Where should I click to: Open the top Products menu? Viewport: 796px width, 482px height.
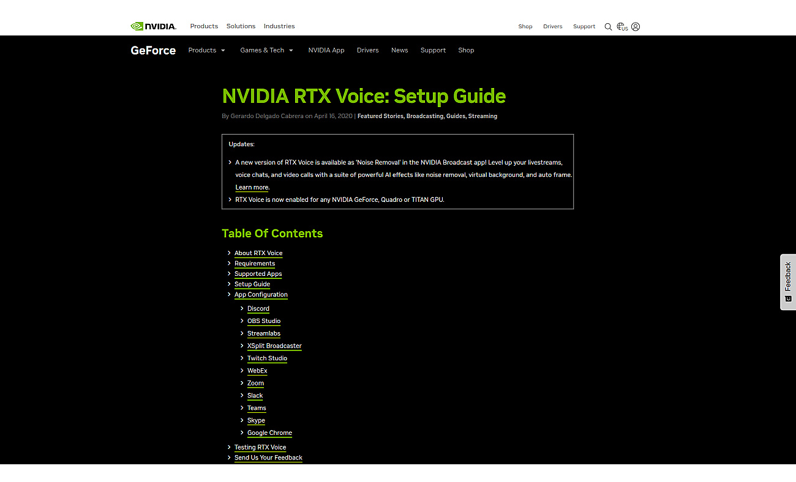click(x=204, y=26)
